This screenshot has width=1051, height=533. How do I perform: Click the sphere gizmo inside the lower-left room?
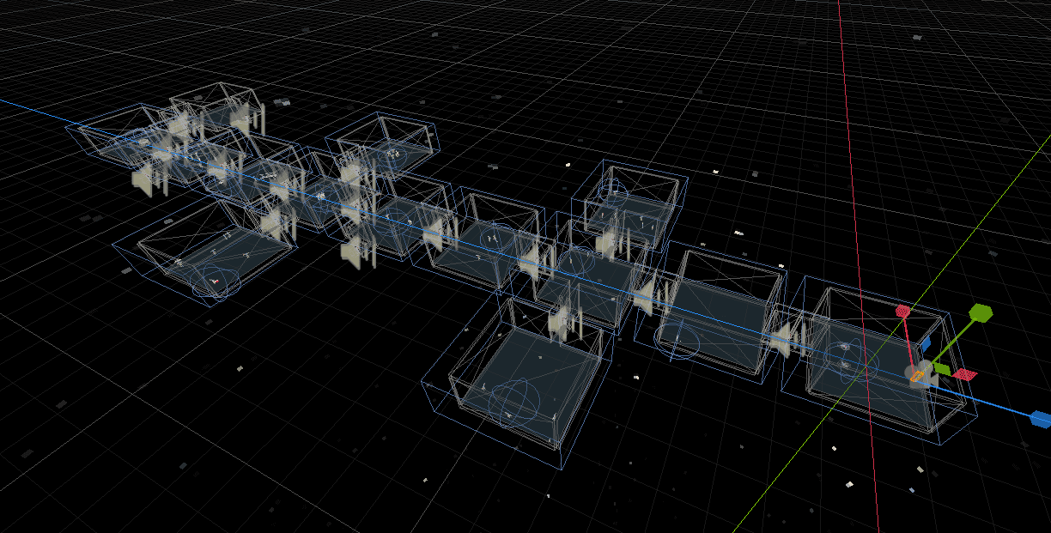point(216,282)
